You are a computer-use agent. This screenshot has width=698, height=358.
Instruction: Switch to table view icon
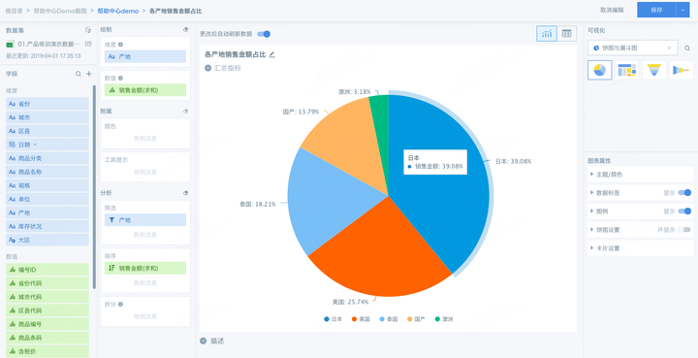(567, 33)
